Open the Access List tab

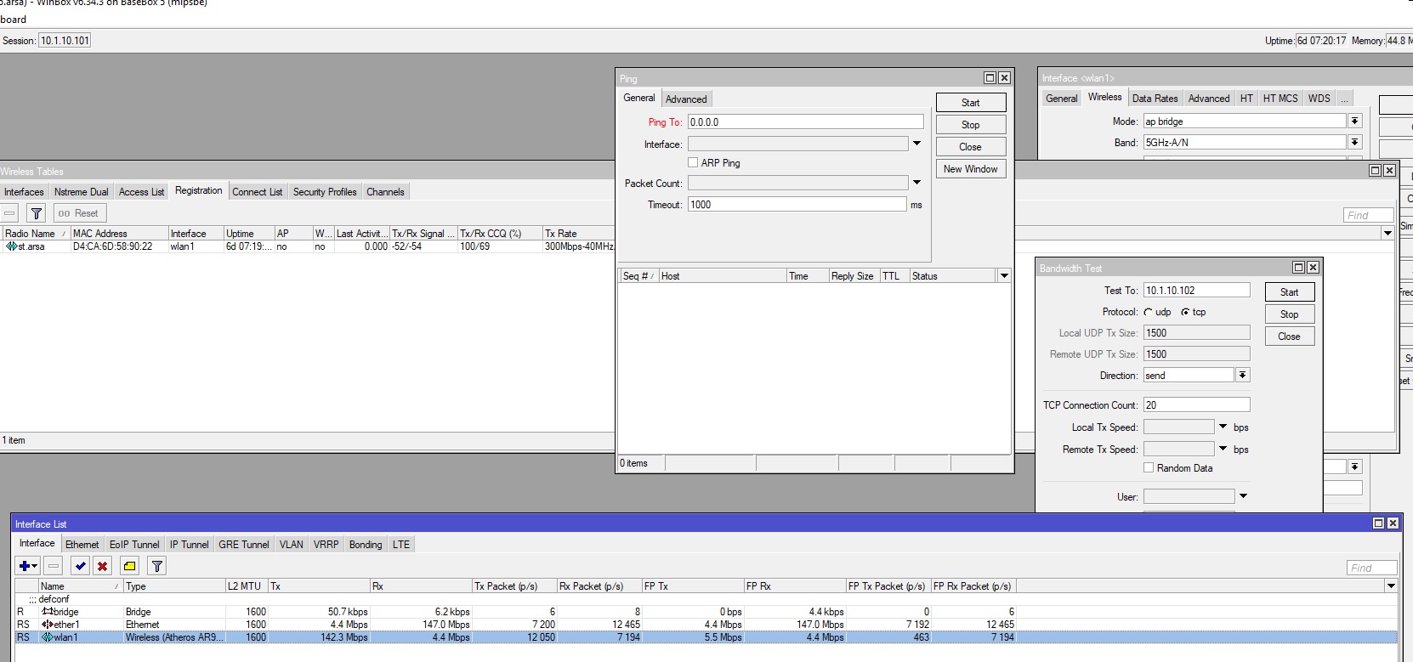(141, 192)
